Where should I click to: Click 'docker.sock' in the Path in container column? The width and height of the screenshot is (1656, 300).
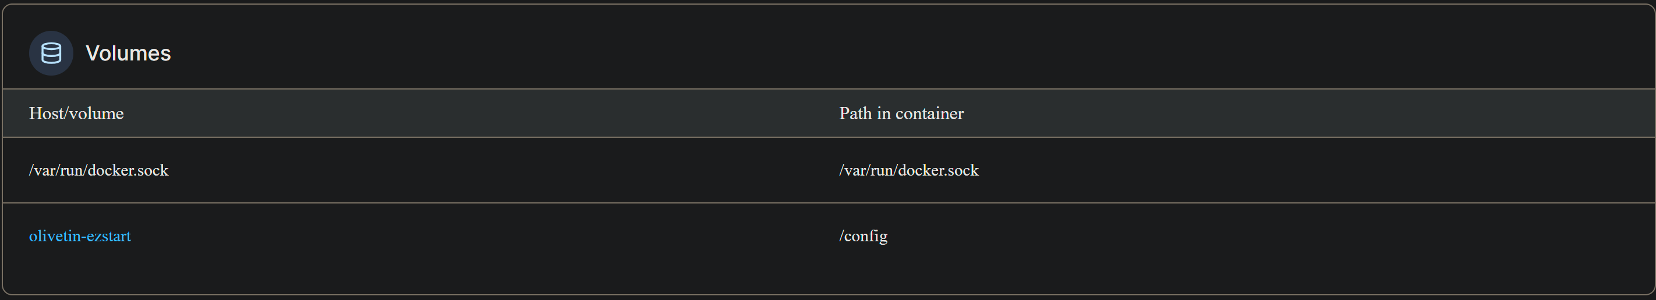pos(939,170)
